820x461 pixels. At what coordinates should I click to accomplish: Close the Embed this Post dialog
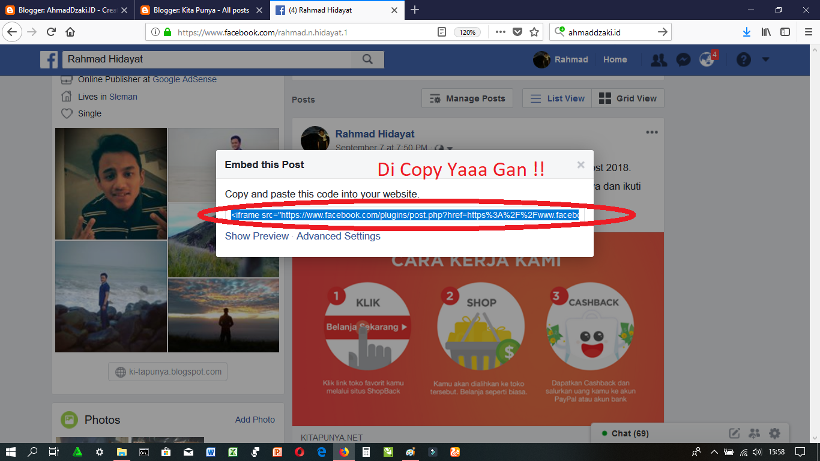click(580, 164)
